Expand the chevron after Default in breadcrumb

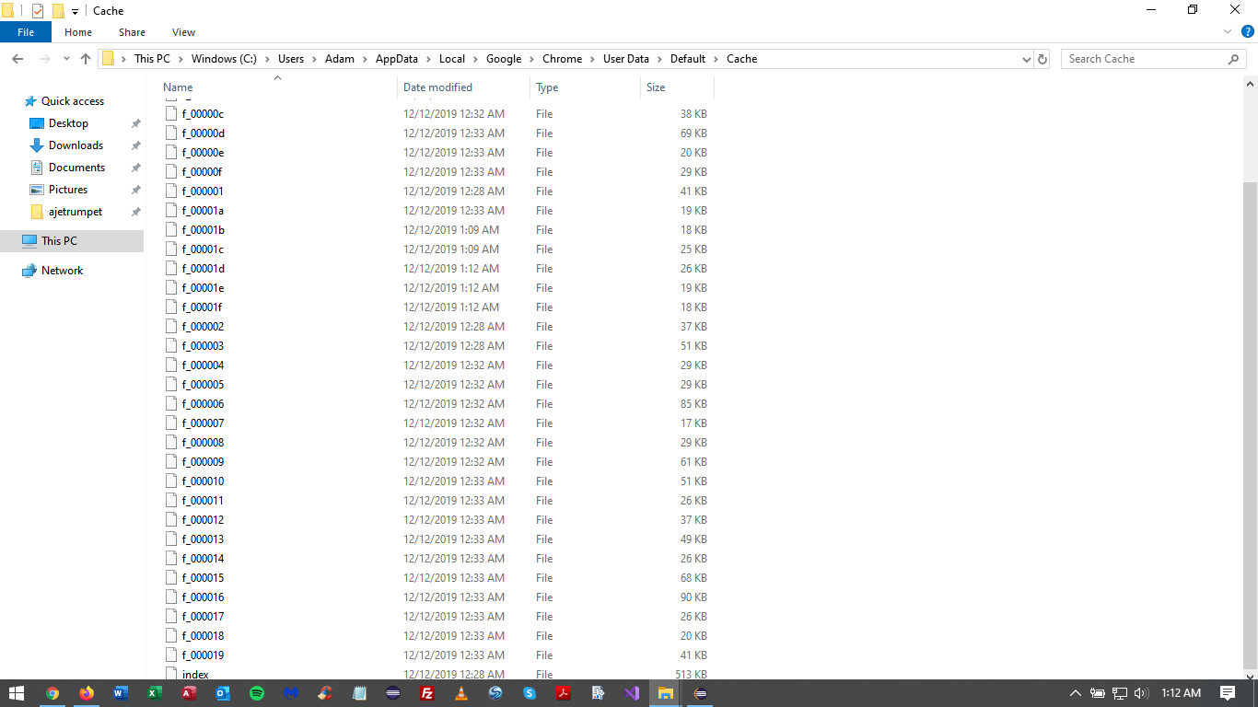pos(716,59)
